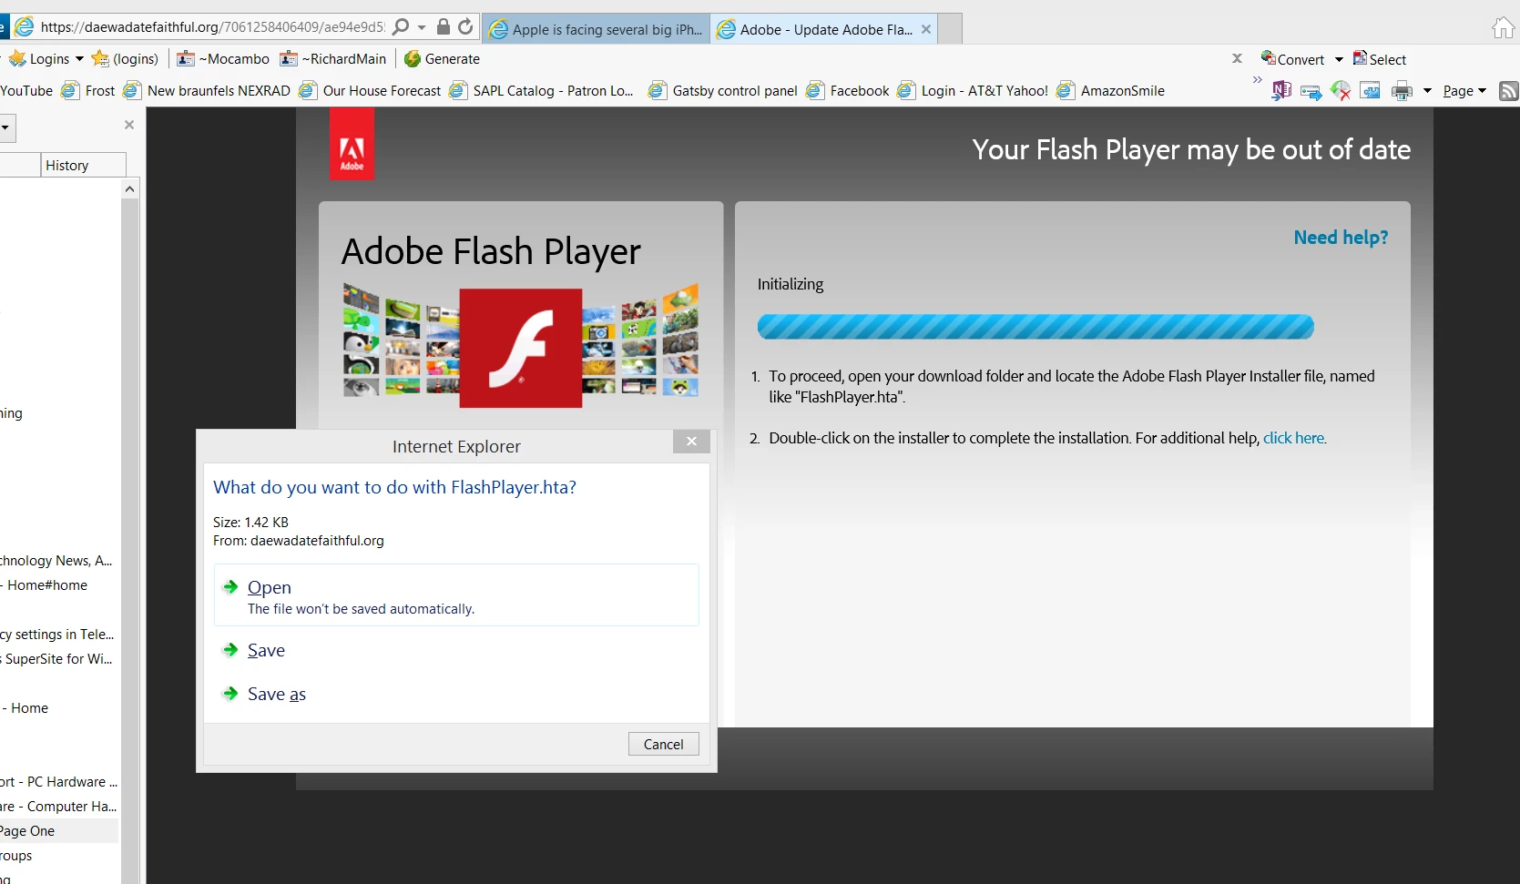Switch to 'Apple is facing several big iPh...' tab
The image size is (1520, 884).
tap(597, 29)
